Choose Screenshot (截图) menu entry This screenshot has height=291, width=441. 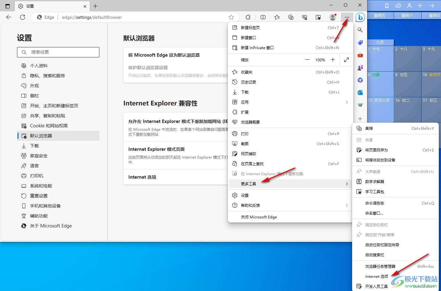[x=291, y=144]
